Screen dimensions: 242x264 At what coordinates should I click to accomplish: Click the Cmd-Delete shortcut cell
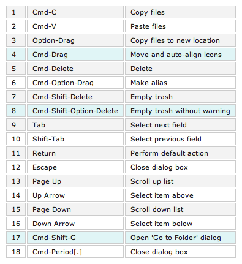coord(75,69)
